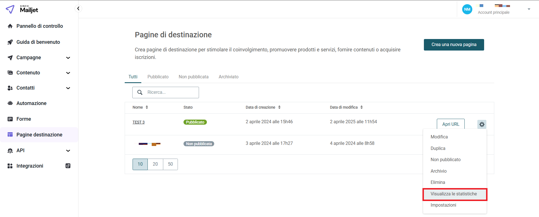Click the image Contenuto icon
This screenshot has height=217, width=539.
[x=10, y=73]
